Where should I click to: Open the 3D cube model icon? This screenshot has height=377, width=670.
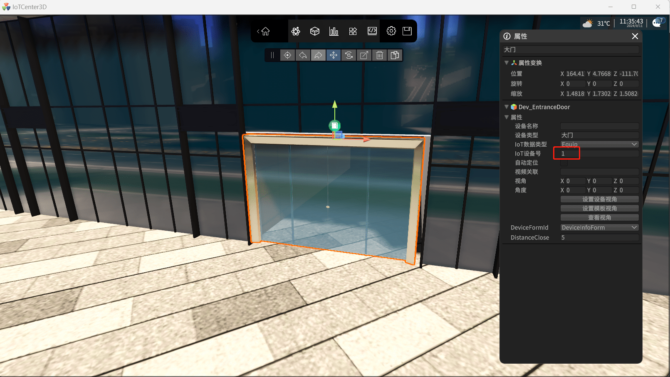[x=315, y=31]
